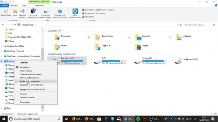This screenshot has height=122, width=218.
Task: Open Acceso a multimedia menu
Action: pos(33,14)
